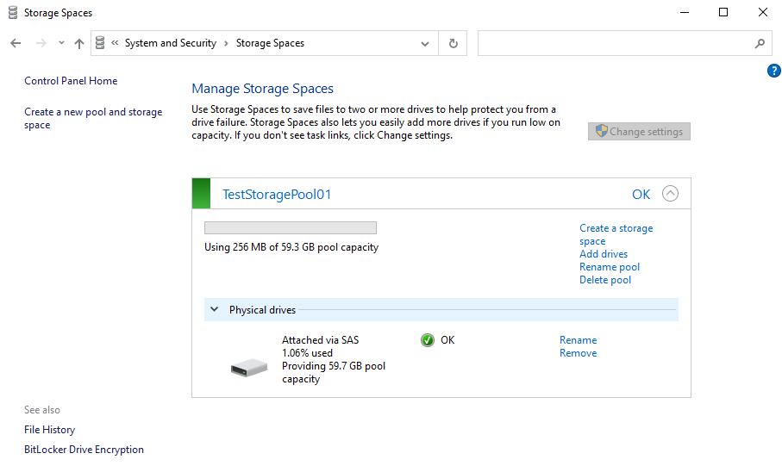Click the Add drives link
Image resolution: width=782 pixels, height=472 pixels.
coord(604,254)
